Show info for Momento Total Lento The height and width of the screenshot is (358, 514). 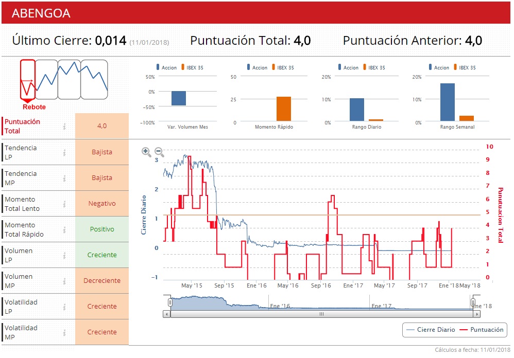[x=64, y=204]
